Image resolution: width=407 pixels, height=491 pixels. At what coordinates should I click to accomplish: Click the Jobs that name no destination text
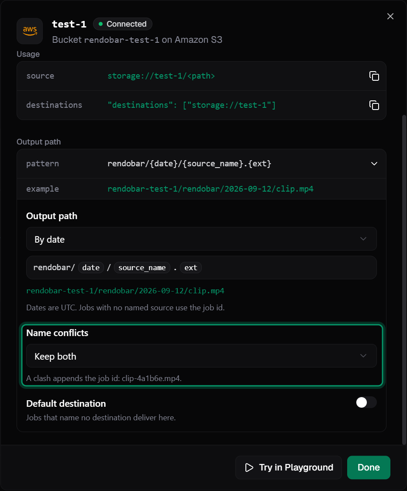point(101,418)
